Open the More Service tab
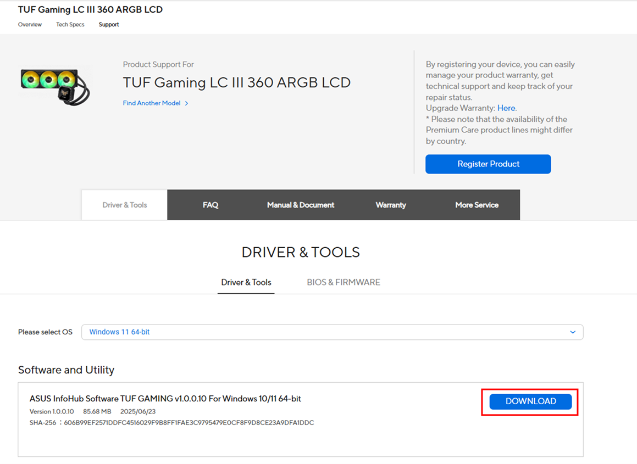Viewport: 637px width, 464px height. point(477,205)
